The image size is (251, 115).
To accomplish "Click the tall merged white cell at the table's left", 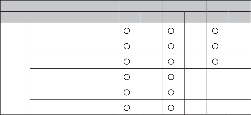I will (15, 68).
